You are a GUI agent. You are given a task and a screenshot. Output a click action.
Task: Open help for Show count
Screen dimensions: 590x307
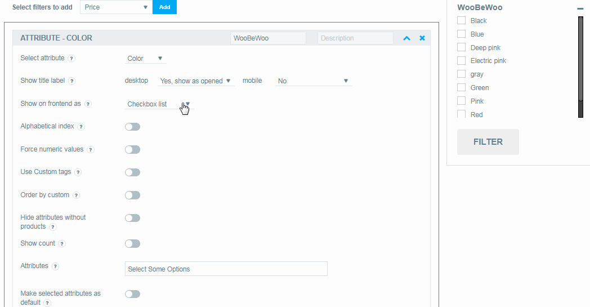click(62, 244)
